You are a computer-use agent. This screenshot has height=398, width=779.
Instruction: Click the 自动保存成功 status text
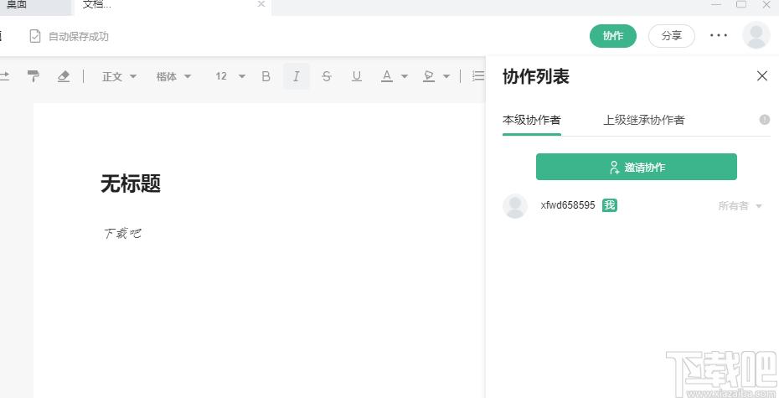[x=79, y=36]
